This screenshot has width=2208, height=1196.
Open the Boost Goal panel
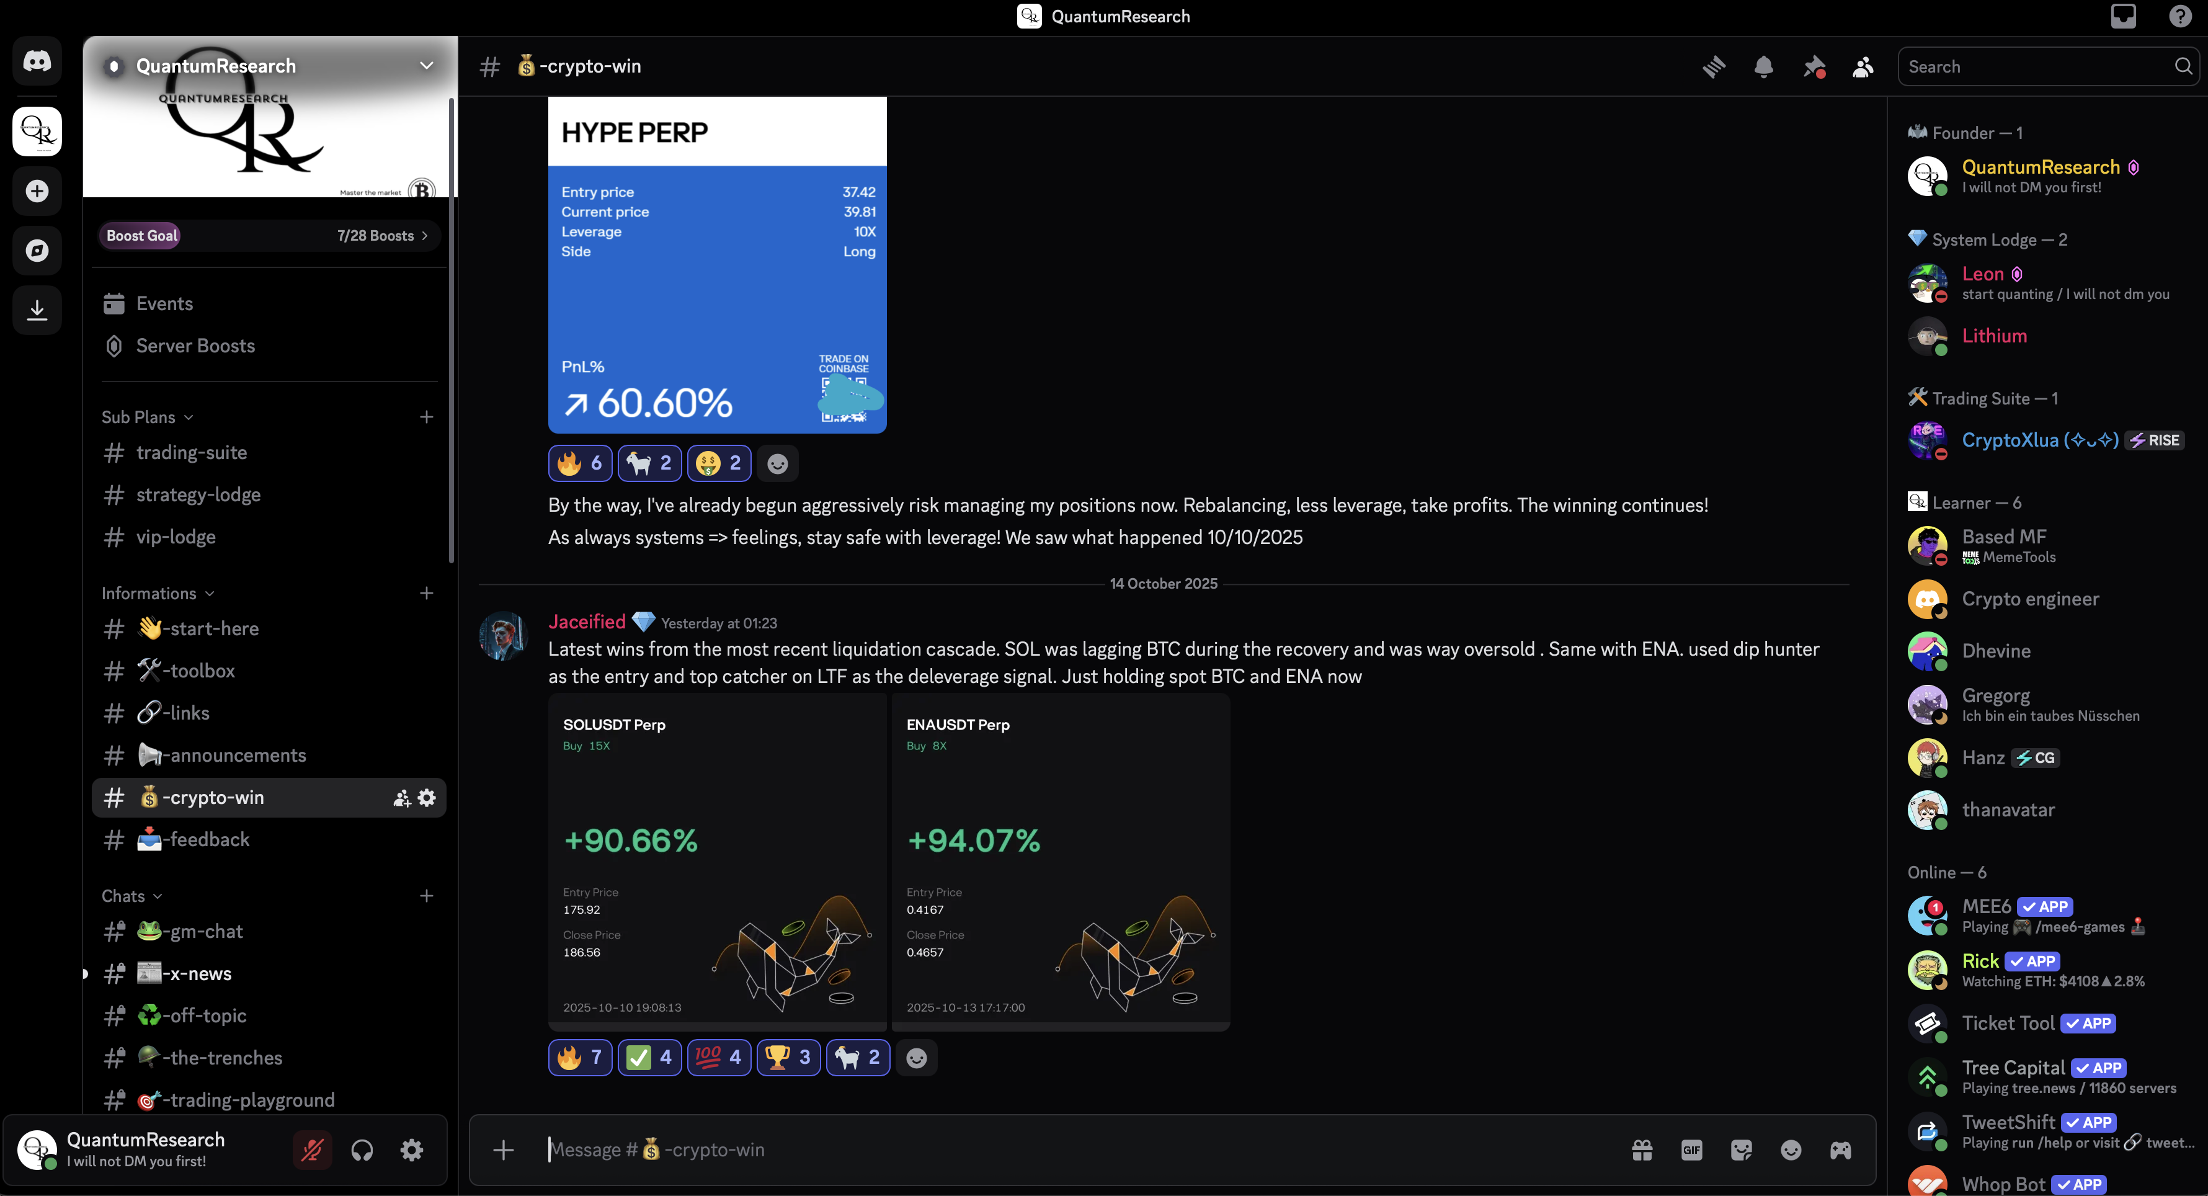click(269, 235)
